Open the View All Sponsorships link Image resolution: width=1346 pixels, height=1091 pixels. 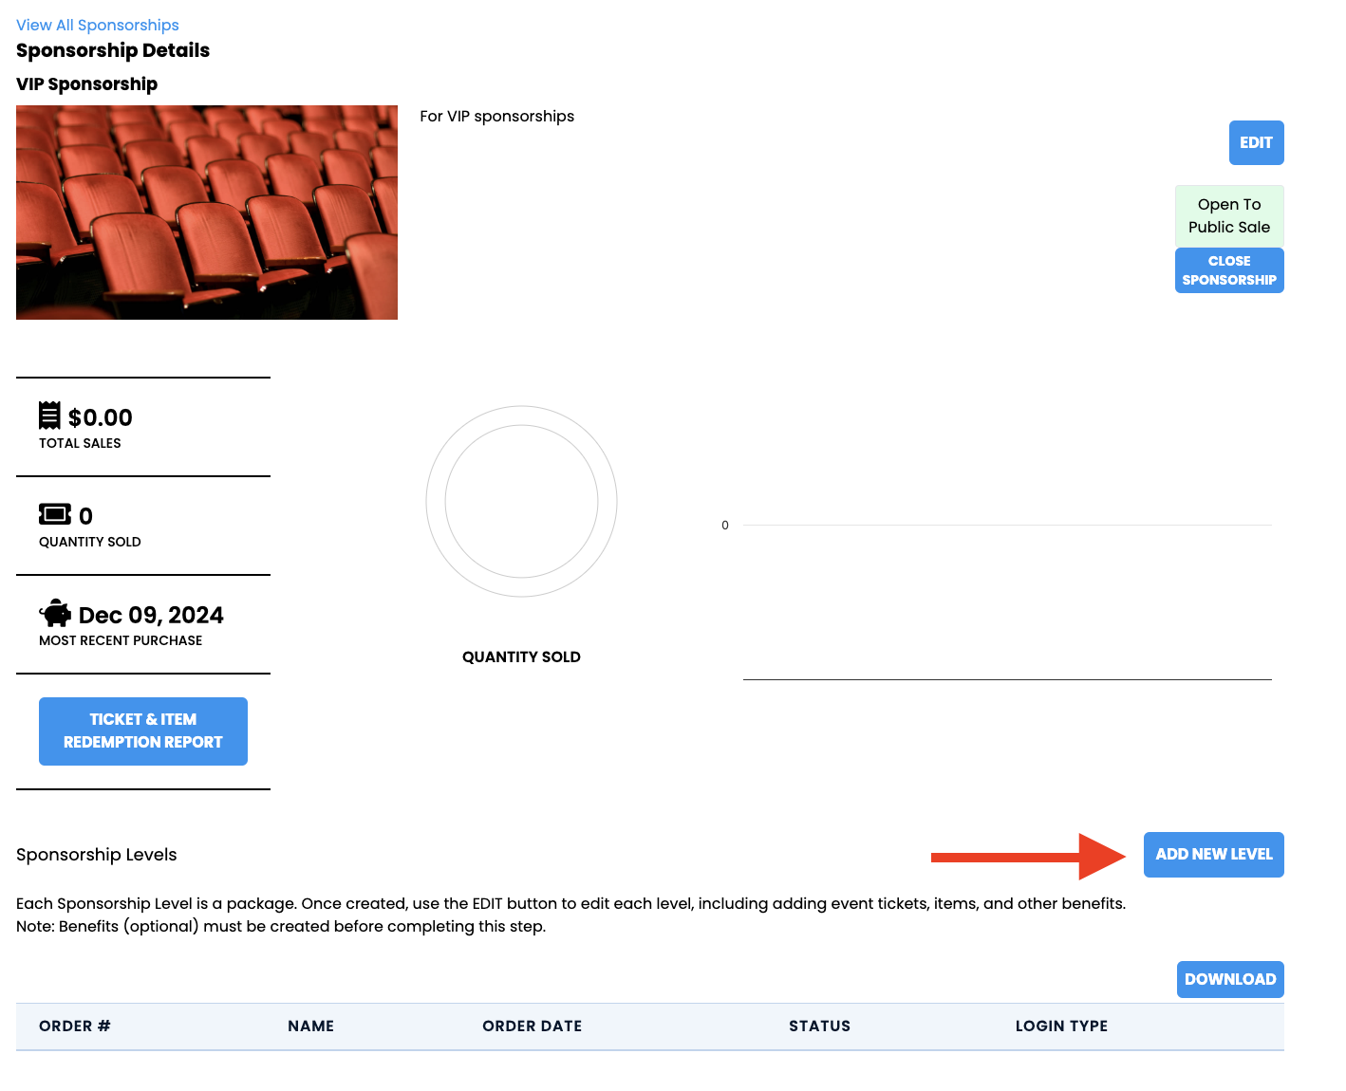(x=97, y=25)
